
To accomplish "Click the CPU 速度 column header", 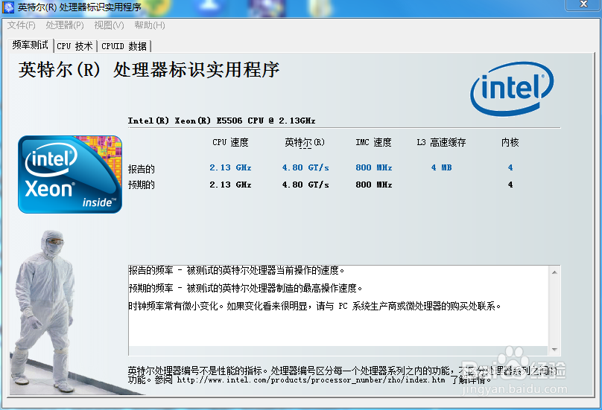I will point(230,142).
